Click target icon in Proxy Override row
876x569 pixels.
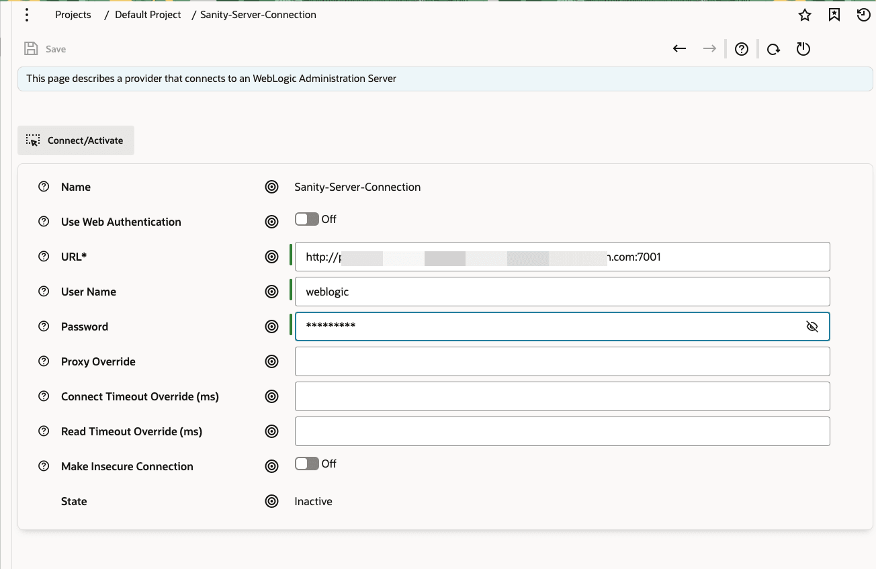[271, 361]
